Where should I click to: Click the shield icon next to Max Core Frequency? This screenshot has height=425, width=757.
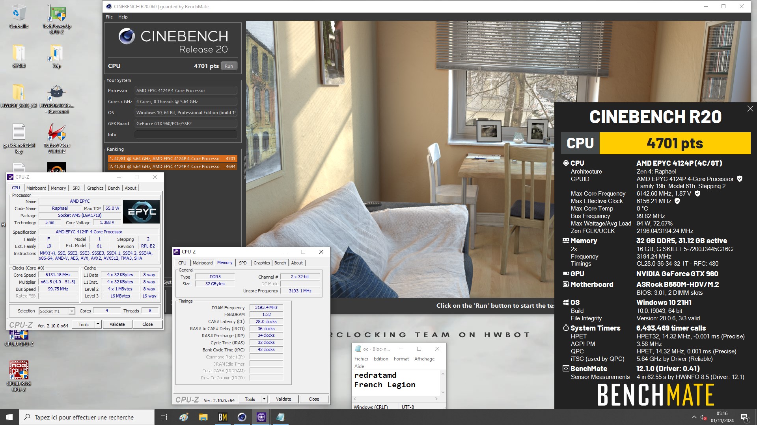[x=697, y=193]
